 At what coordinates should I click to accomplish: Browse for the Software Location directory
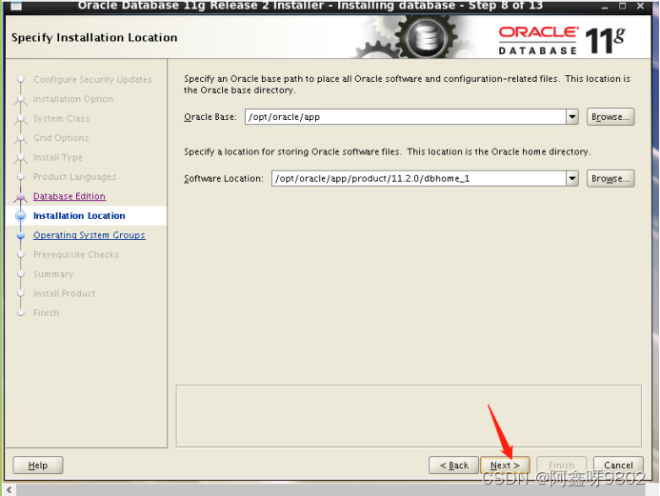pos(610,178)
